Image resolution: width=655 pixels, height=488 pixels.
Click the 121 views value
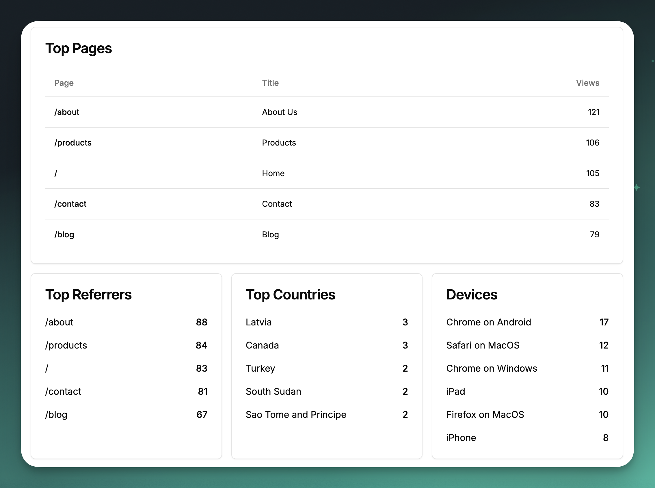click(593, 112)
